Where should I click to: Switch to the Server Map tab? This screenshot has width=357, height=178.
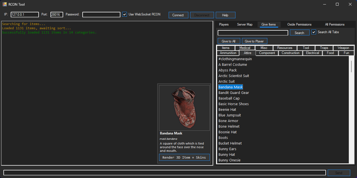245,24
